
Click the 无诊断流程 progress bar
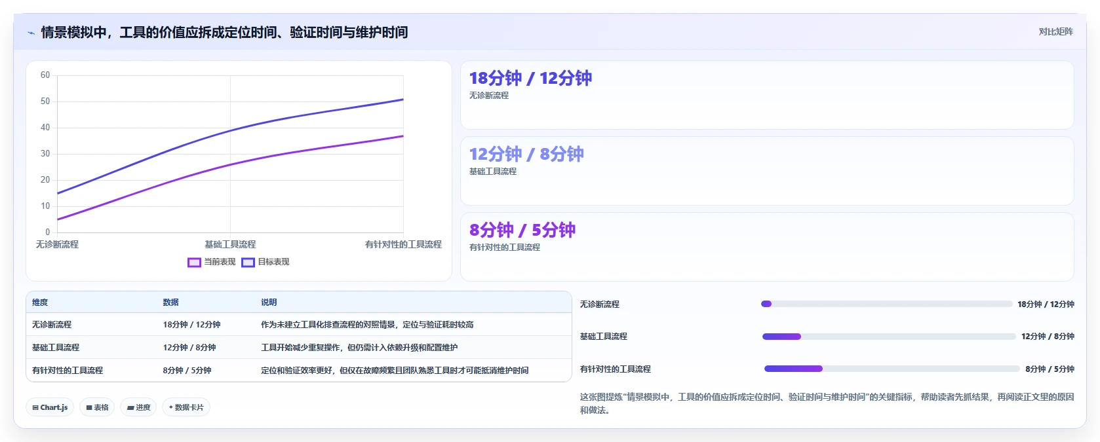coord(886,304)
